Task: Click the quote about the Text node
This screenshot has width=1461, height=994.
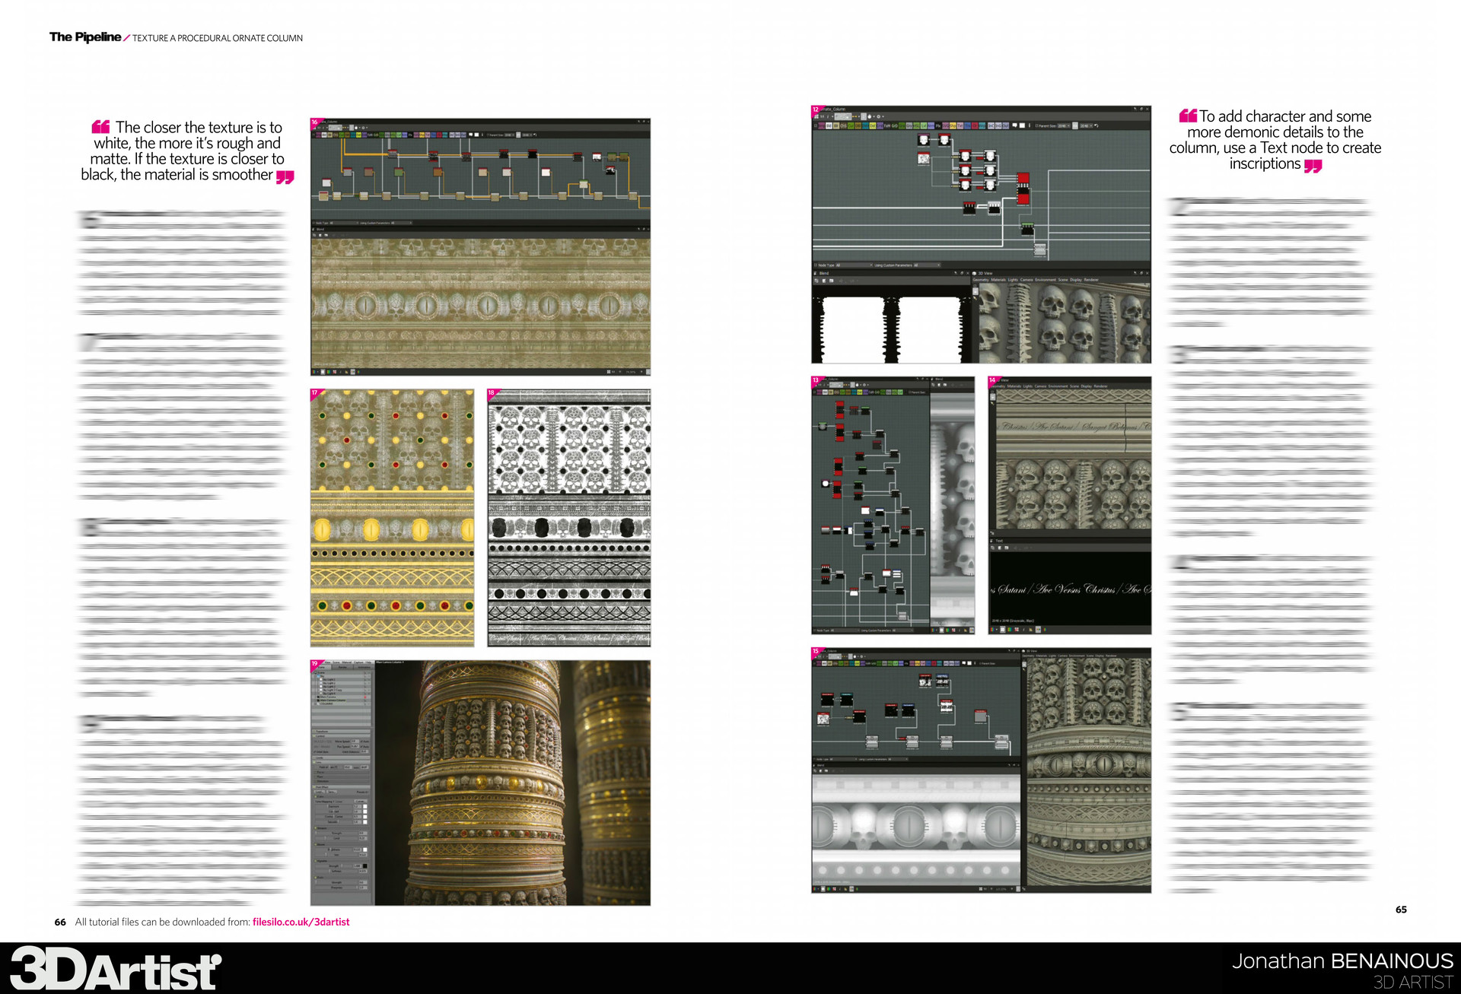Action: click(1275, 140)
